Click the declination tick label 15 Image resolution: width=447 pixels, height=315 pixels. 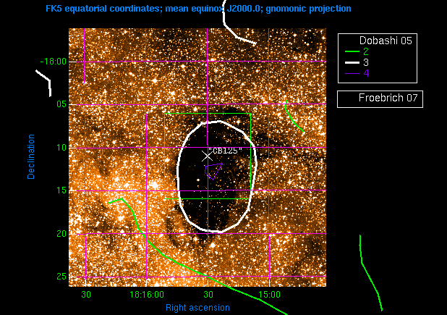pos(61,190)
